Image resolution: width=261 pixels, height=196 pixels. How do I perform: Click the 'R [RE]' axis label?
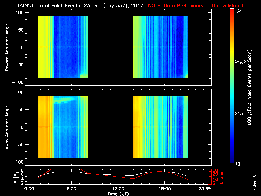click(x=16, y=176)
